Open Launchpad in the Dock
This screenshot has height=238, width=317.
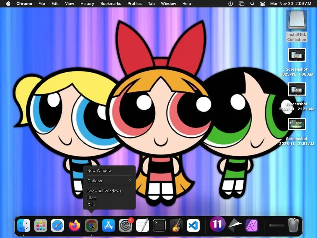click(x=41, y=226)
